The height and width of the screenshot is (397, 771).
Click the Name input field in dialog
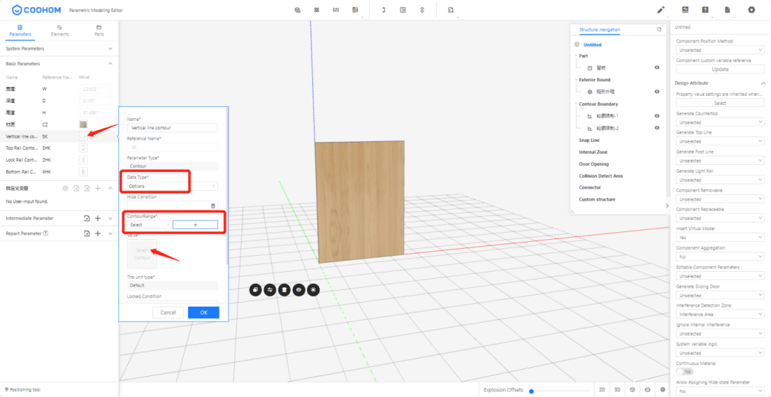(x=172, y=128)
